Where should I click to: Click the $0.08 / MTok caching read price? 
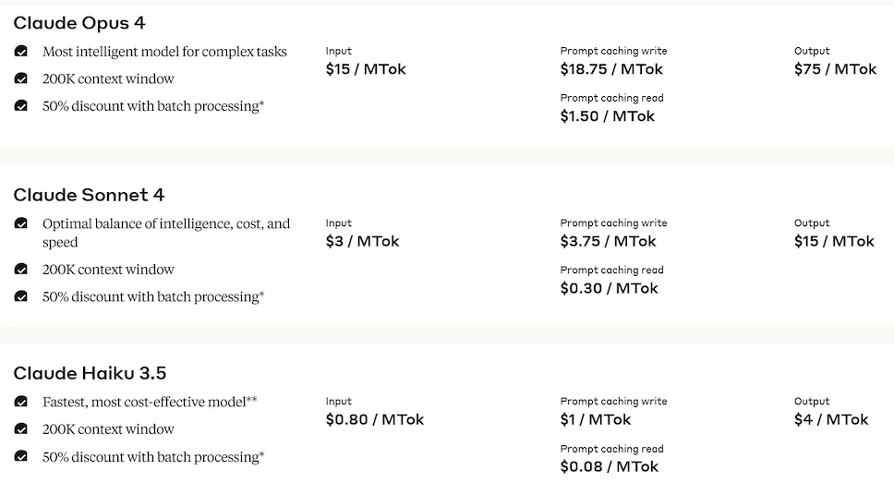pos(609,467)
